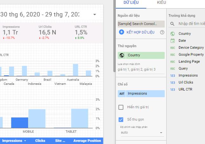Select the Device Category field
The height and width of the screenshot is (144, 205).
point(191,47)
